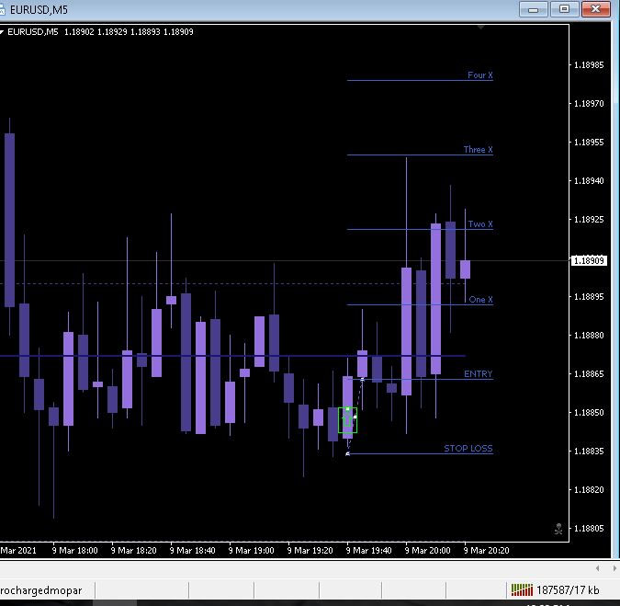Select the STOP LOSS level label
620x606 pixels.
(x=468, y=449)
